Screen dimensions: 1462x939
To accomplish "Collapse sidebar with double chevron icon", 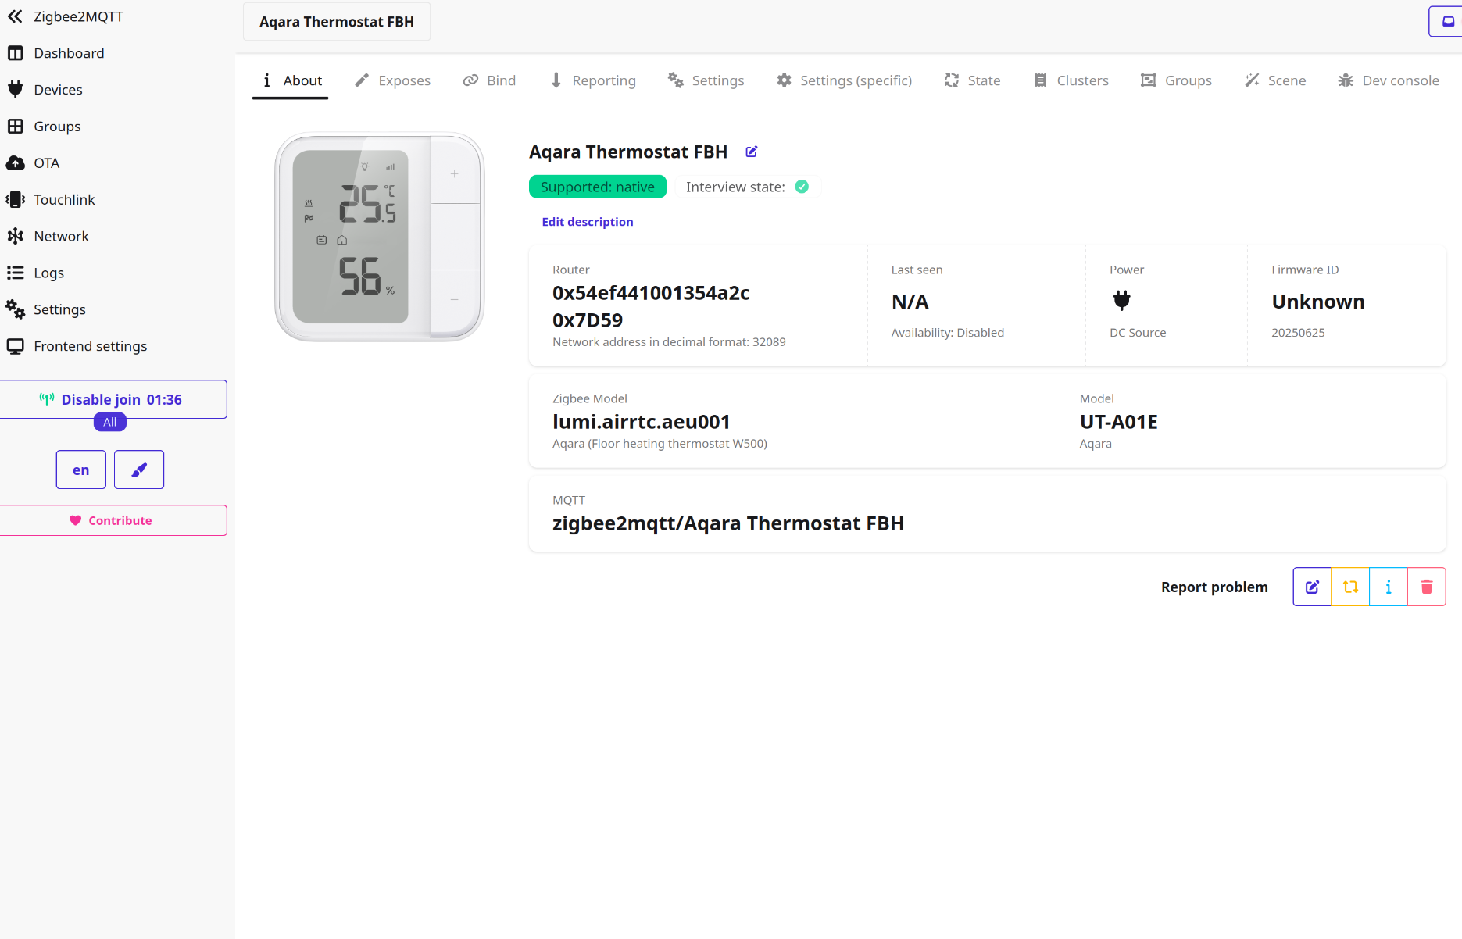I will click(15, 16).
